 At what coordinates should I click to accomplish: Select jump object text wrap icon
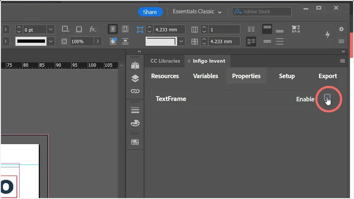[x=125, y=41]
